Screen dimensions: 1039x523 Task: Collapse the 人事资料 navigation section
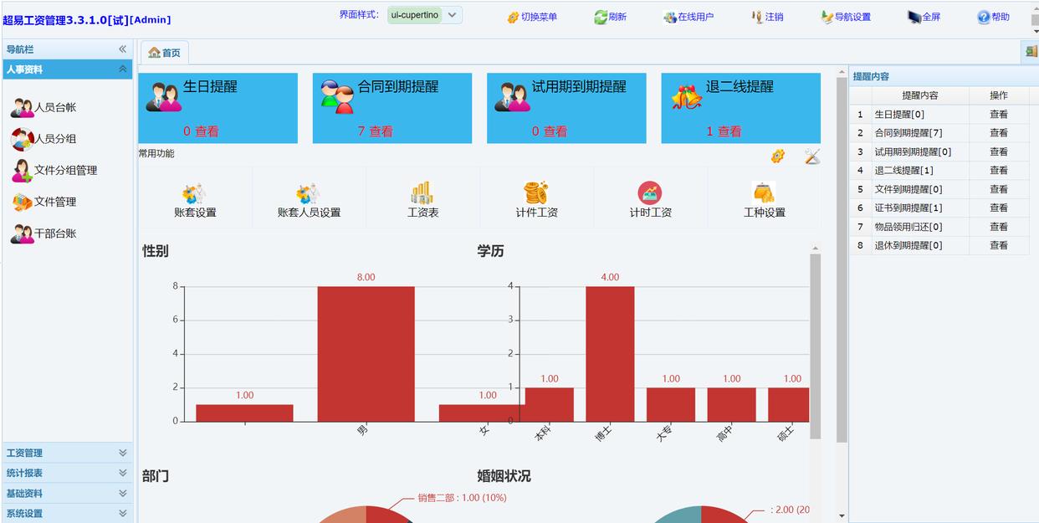tap(122, 69)
